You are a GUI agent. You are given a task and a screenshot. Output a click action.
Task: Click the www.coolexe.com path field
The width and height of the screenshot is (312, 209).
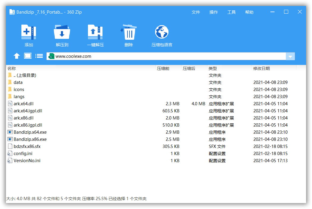click(x=166, y=56)
